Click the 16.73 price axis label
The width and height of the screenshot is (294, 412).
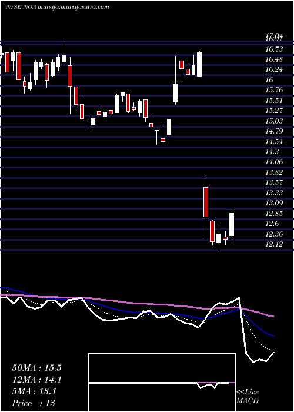[274, 49]
